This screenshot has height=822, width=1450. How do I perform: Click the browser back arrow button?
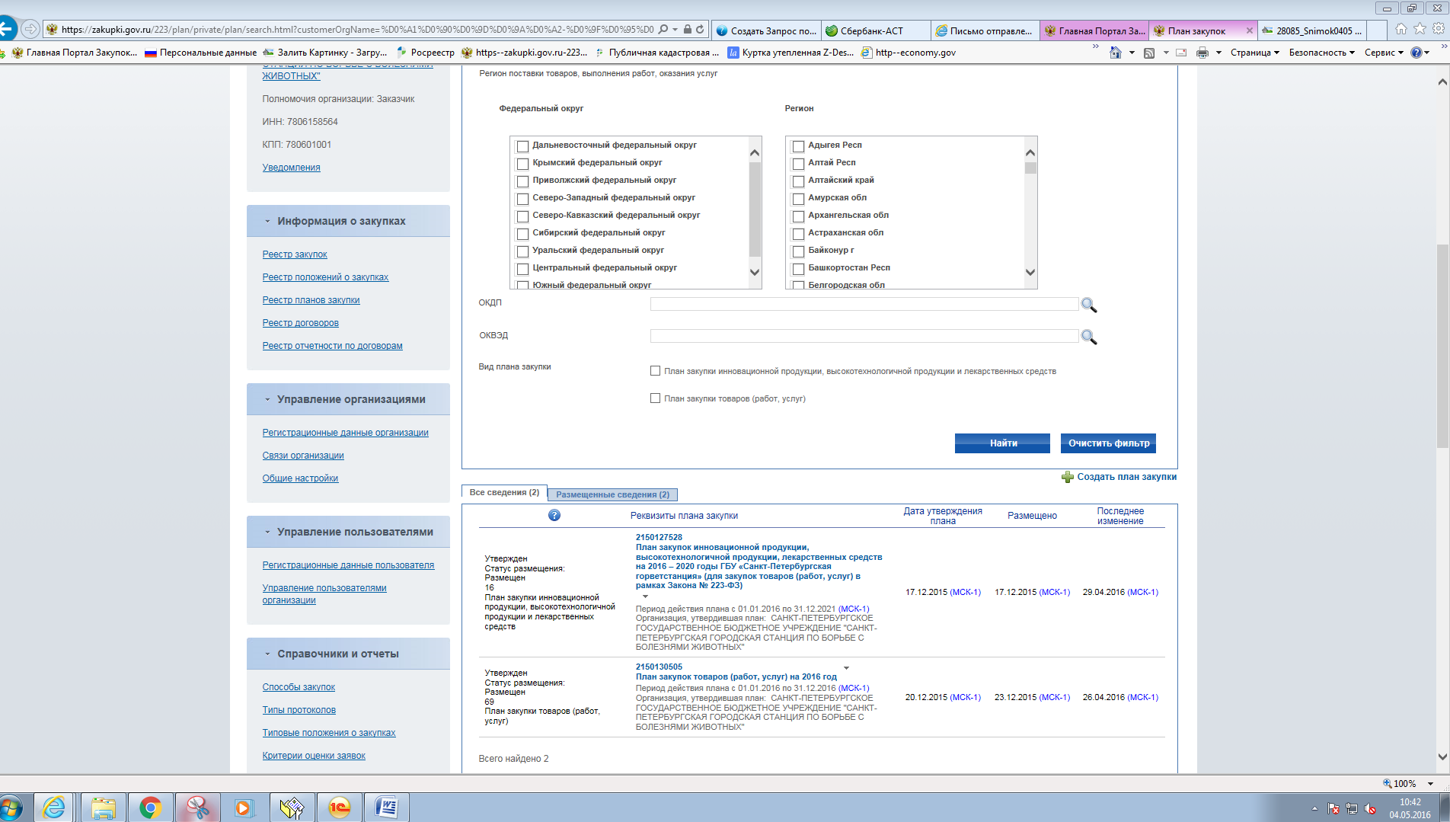(x=8, y=30)
